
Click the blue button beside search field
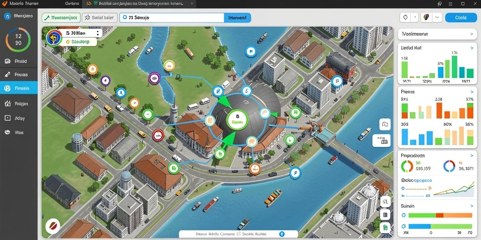(237, 18)
